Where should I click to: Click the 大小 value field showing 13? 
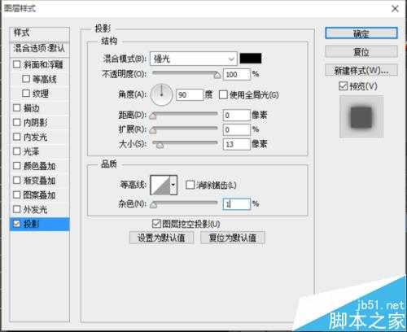click(x=236, y=144)
